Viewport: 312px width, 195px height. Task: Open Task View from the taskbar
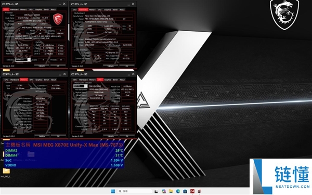click(x=156, y=191)
